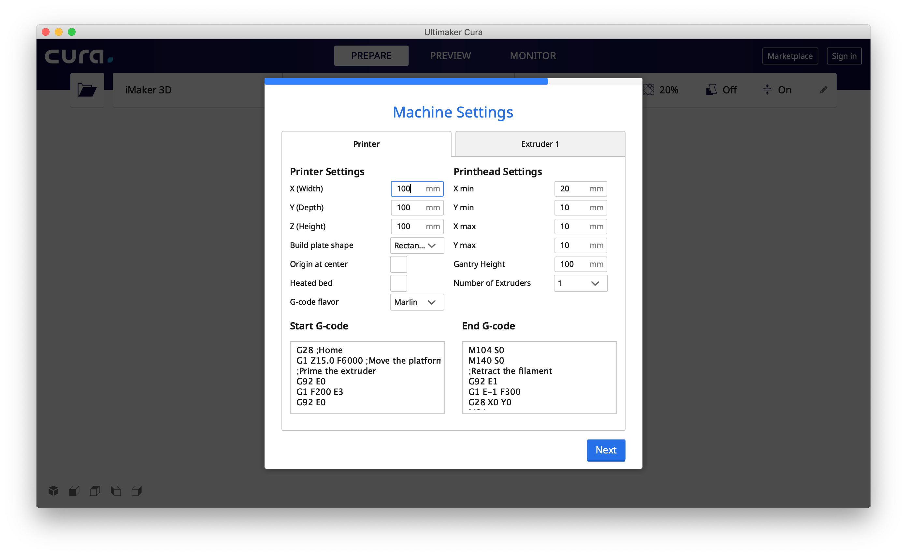Select the left side view cube icon
Screen dimensions: 907x556
116,491
